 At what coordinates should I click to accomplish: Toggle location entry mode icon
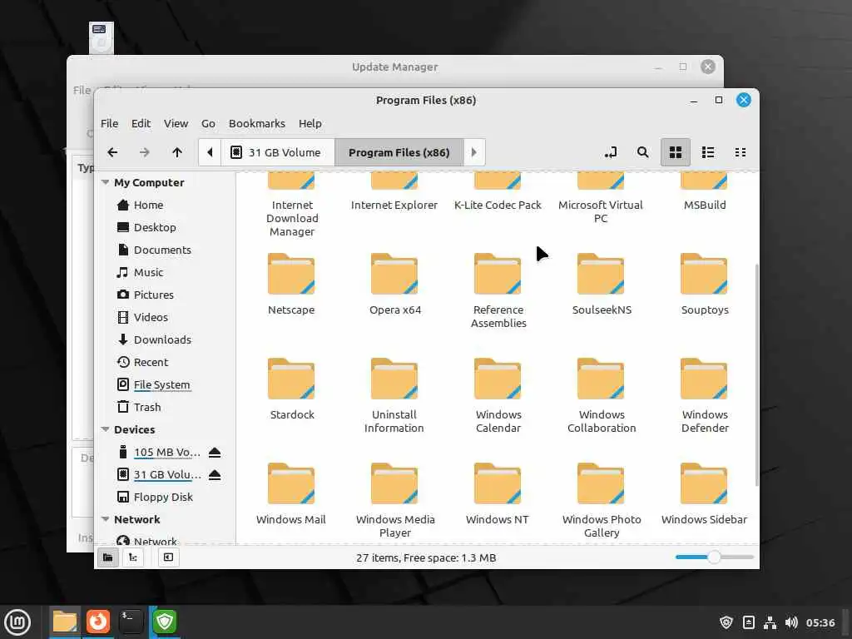pyautogui.click(x=611, y=153)
